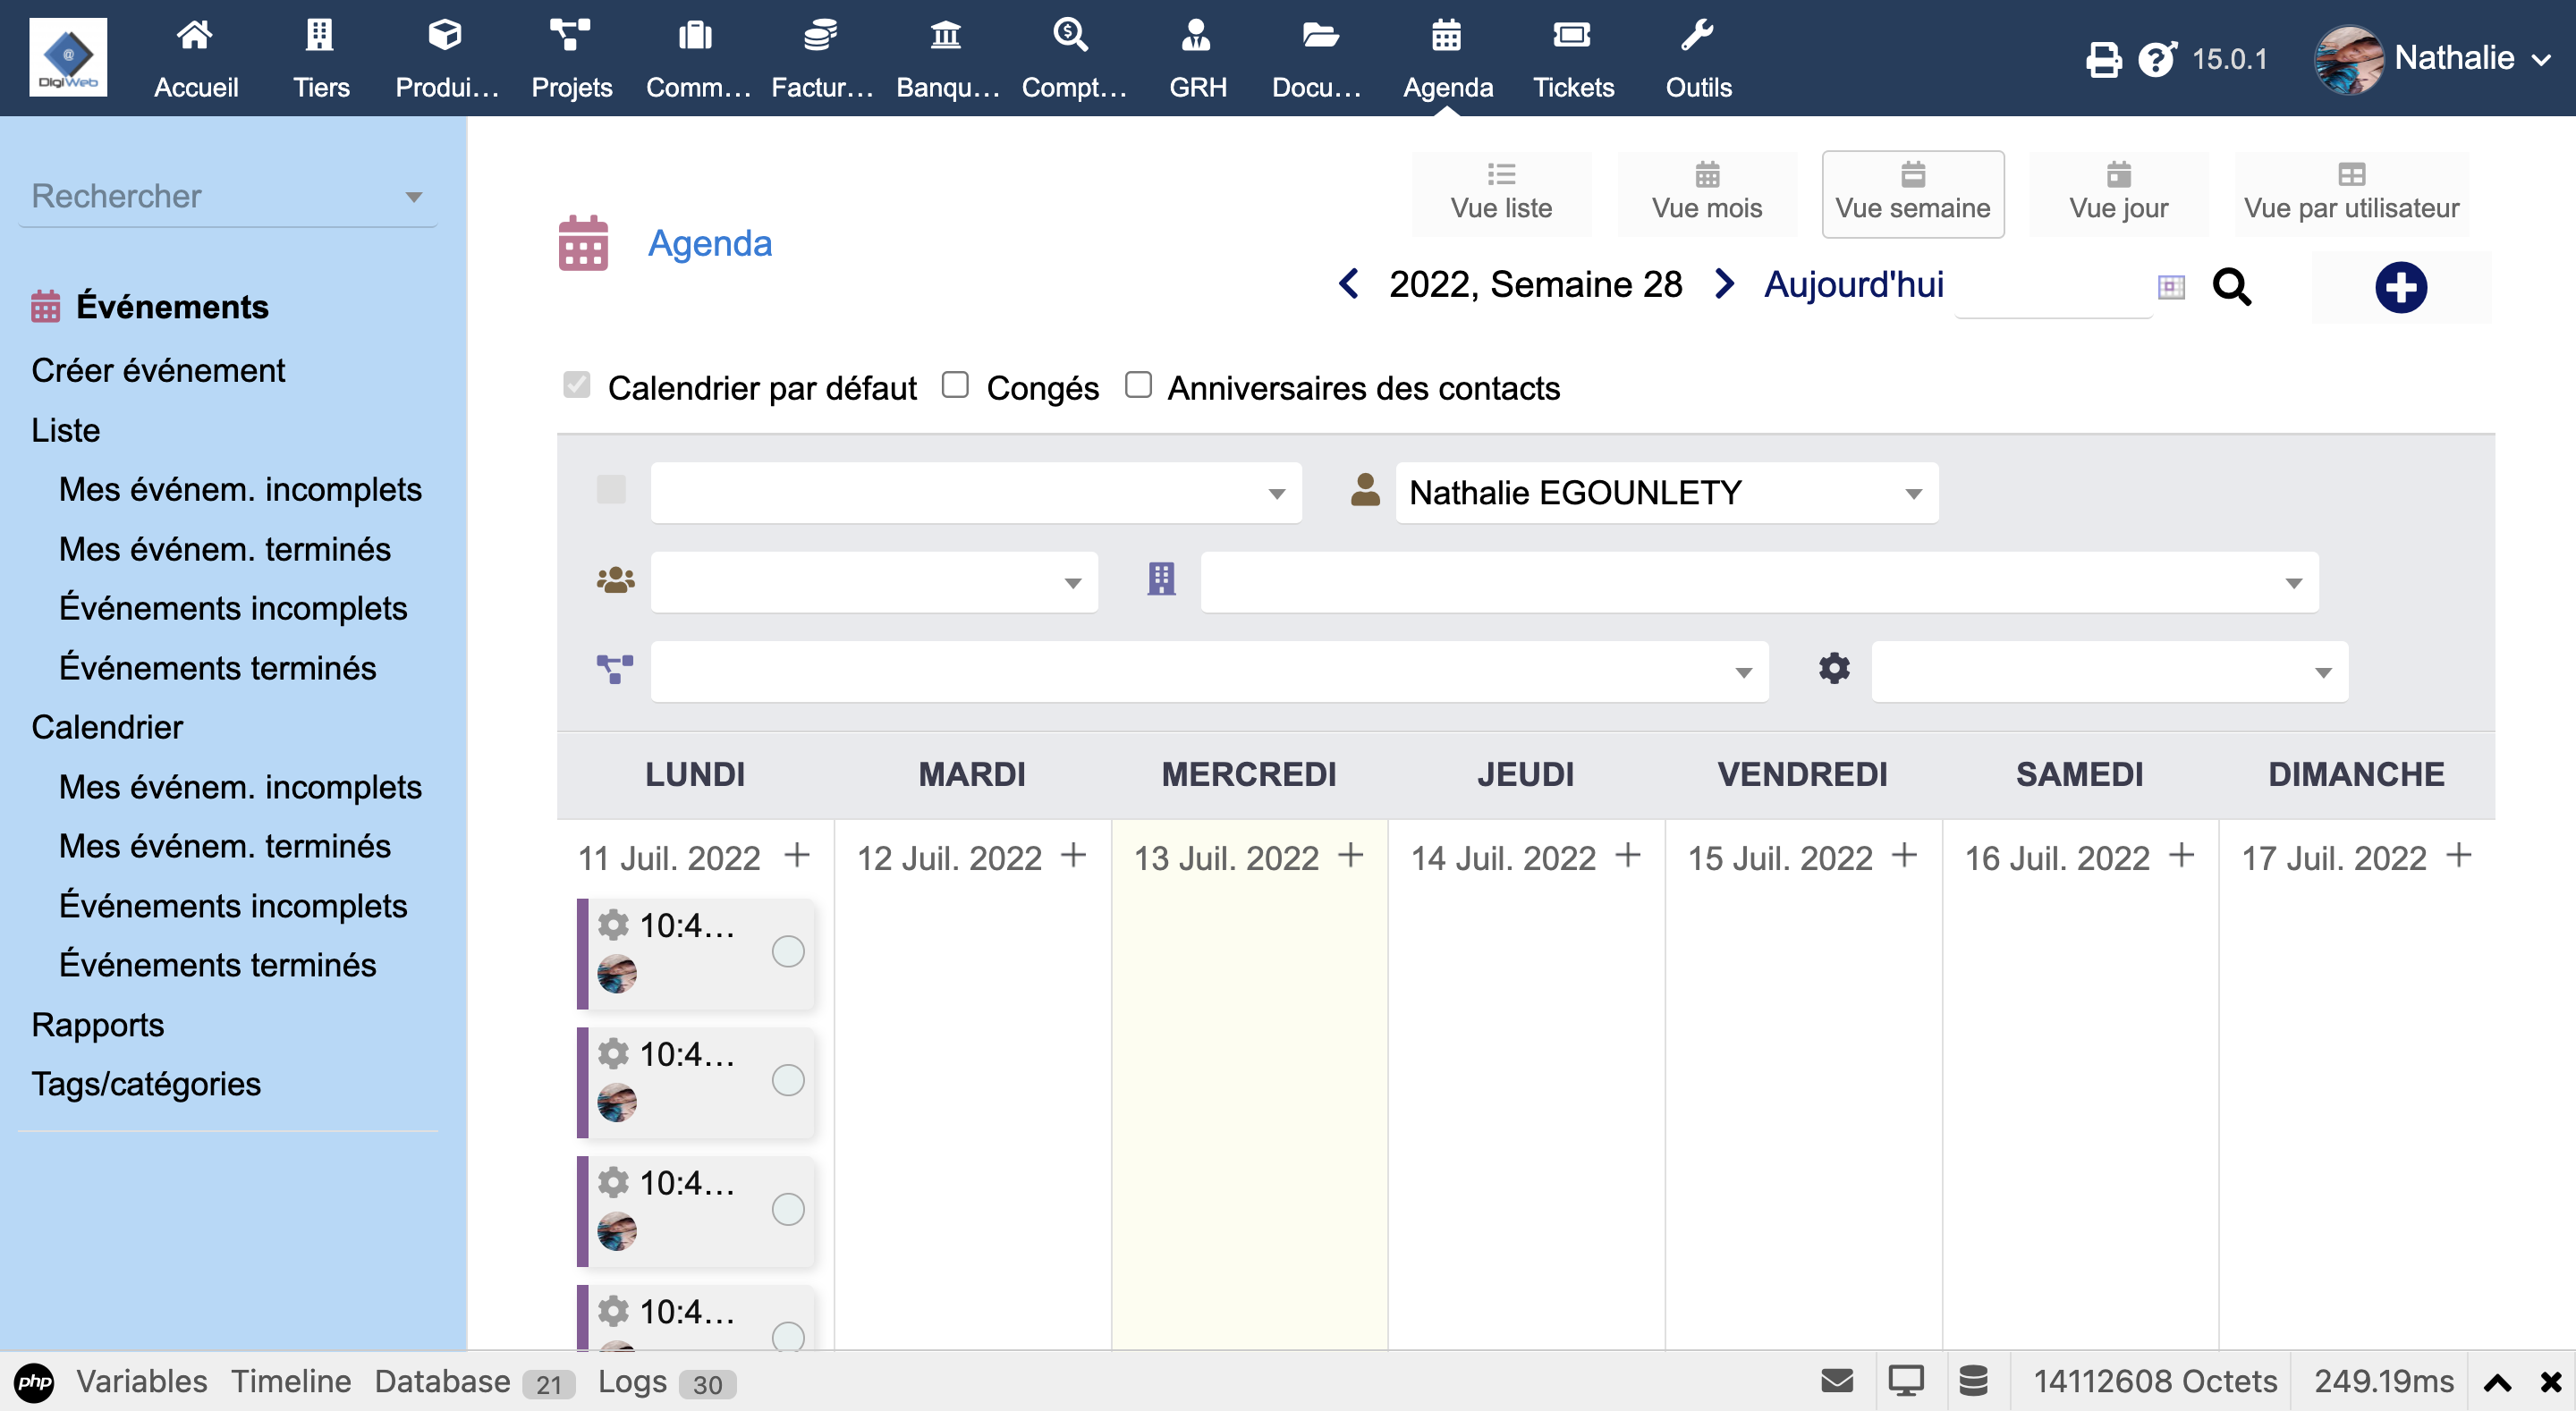2576x1411 pixels.
Task: Toggle the first Monday event status circle
Action: coord(788,951)
